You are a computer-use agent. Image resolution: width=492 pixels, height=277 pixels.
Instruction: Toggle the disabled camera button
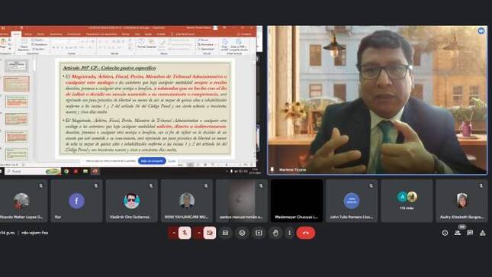coord(210,233)
